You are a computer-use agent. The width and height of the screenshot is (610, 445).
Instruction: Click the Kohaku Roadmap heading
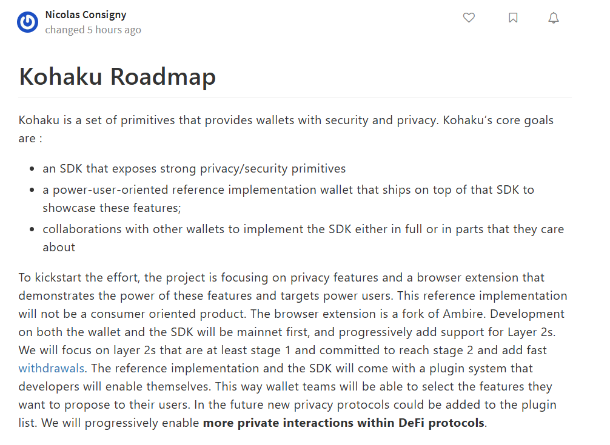tap(118, 77)
